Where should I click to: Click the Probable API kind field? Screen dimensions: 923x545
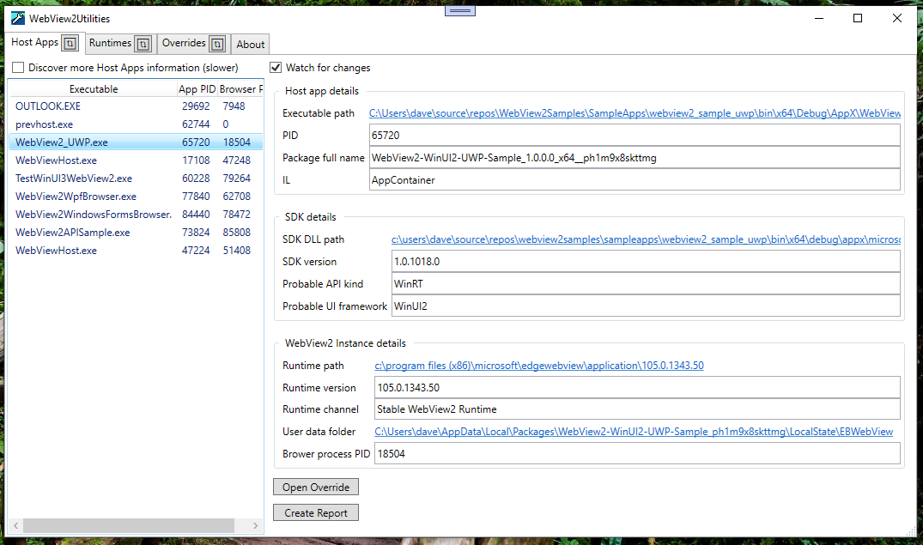646,284
